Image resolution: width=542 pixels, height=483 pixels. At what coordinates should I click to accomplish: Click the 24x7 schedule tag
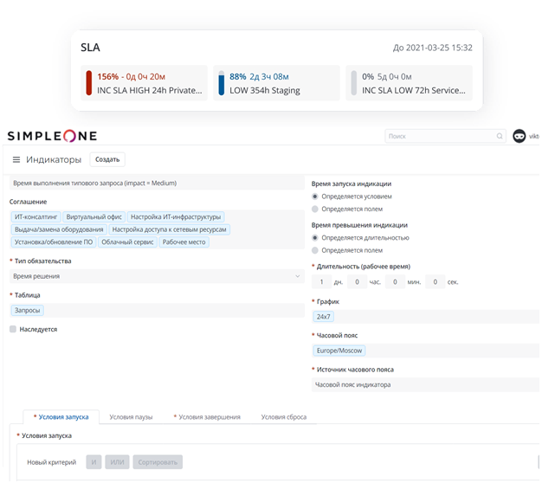point(324,317)
